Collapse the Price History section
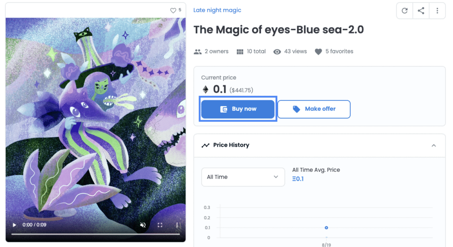The height and width of the screenshot is (247, 453). (434, 145)
